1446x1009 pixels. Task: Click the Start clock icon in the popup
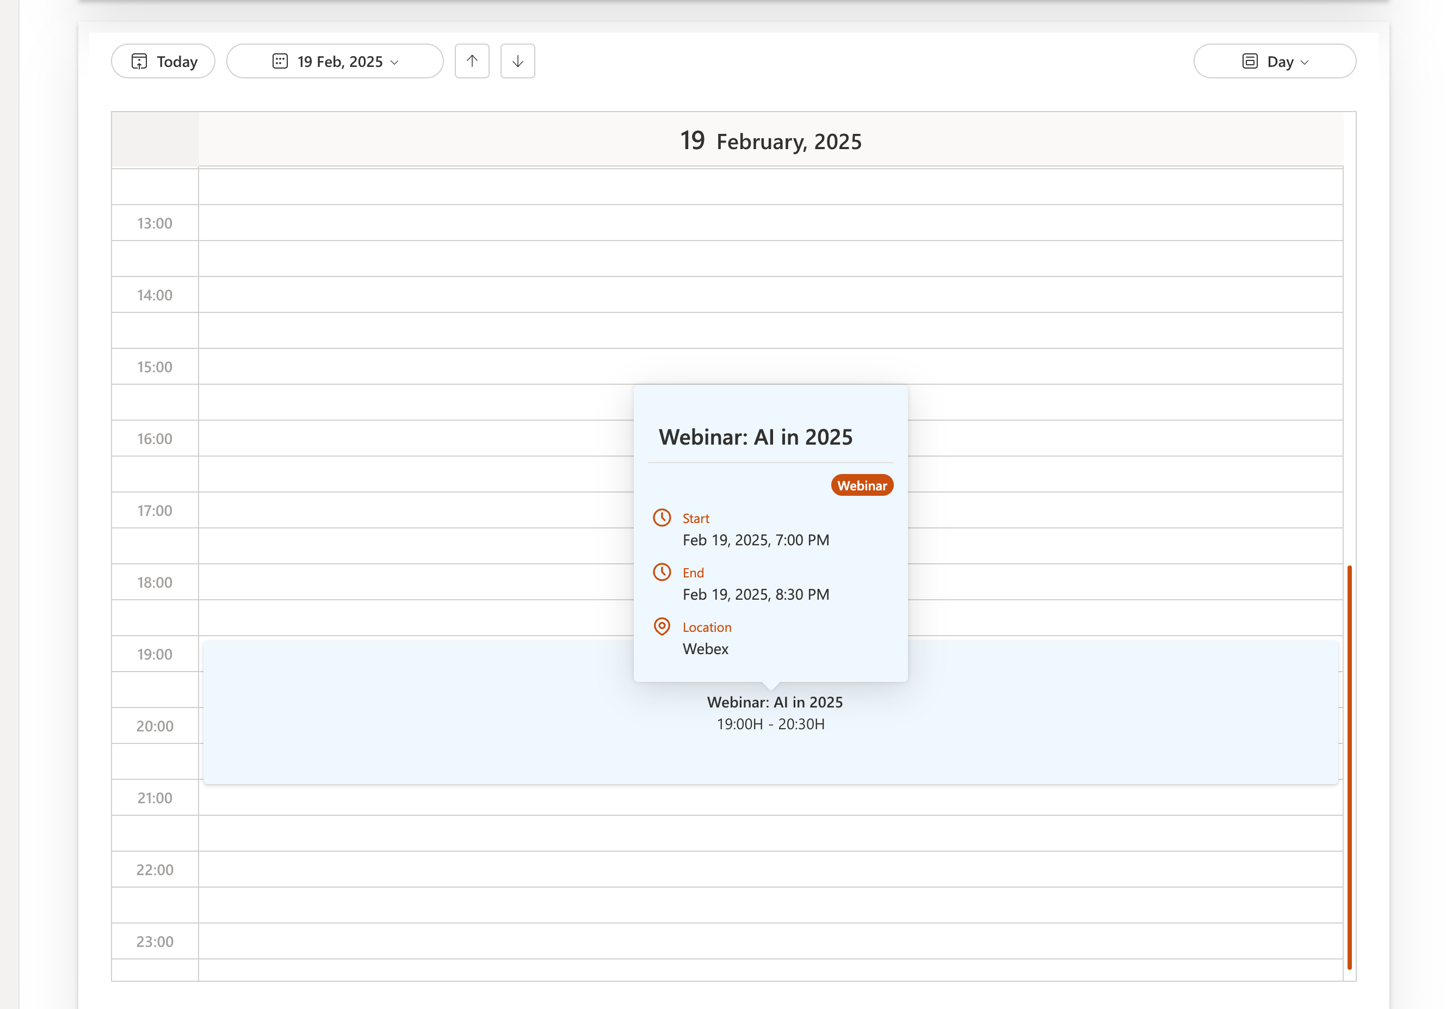point(662,518)
